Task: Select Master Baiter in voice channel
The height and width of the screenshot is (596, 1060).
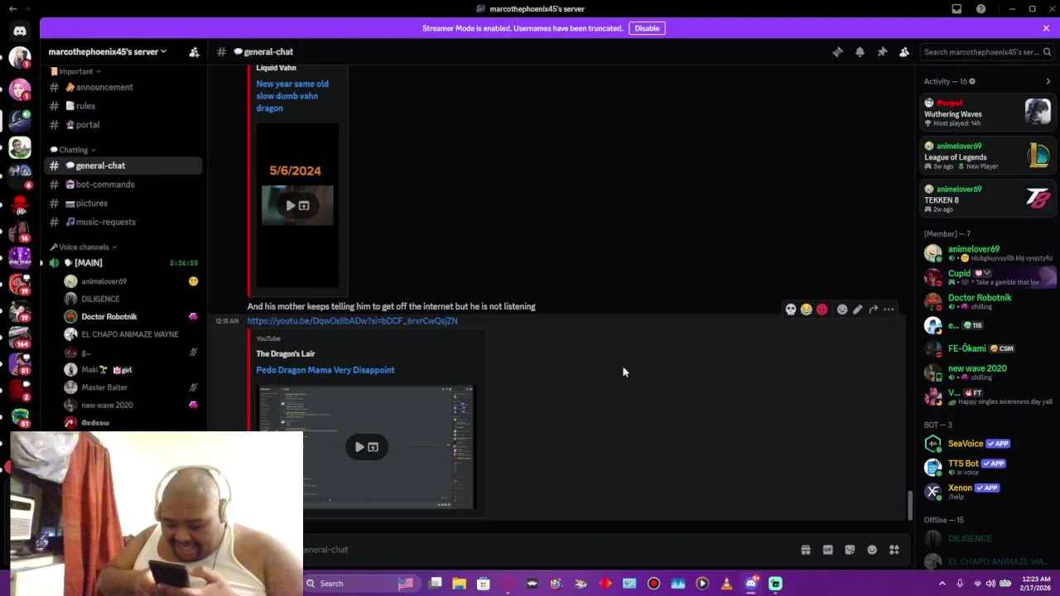Action: pyautogui.click(x=131, y=387)
